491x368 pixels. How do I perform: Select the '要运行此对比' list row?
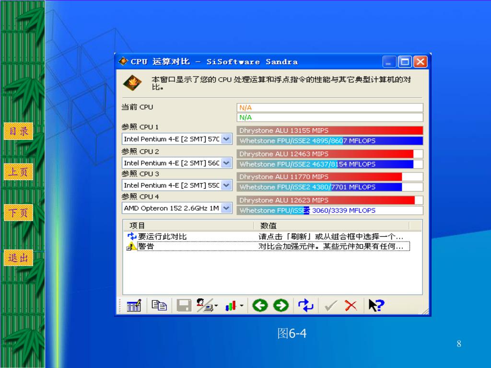click(x=268, y=237)
